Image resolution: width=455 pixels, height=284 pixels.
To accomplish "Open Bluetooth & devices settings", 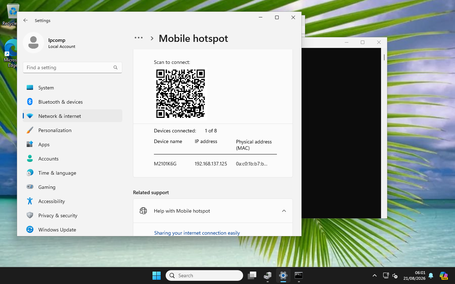I will click(73, 102).
